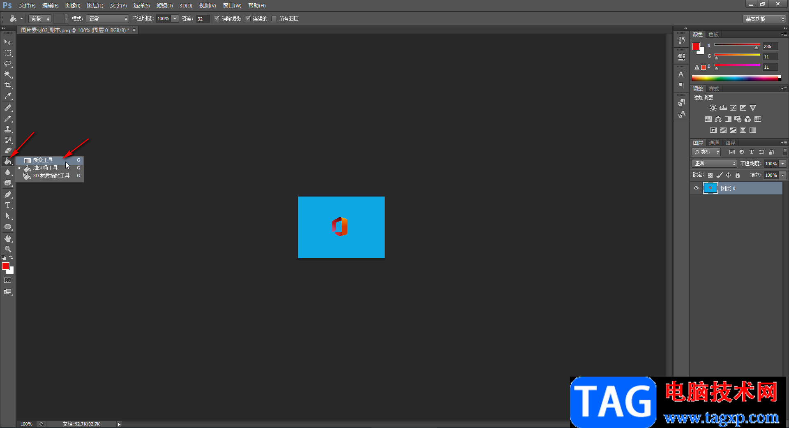This screenshot has height=428, width=789.
Task: Open the 文件(F) menu
Action: coord(27,5)
